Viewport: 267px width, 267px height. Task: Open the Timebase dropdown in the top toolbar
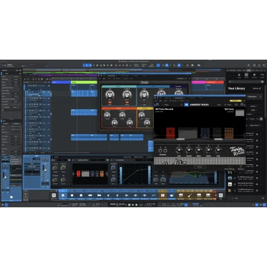click(x=144, y=65)
